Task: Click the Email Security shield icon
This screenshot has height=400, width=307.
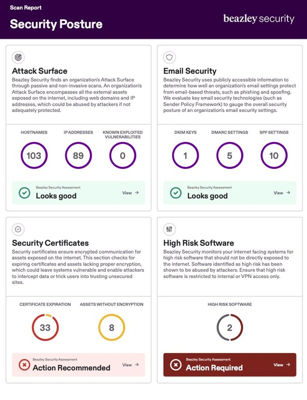Action: coord(170,57)
